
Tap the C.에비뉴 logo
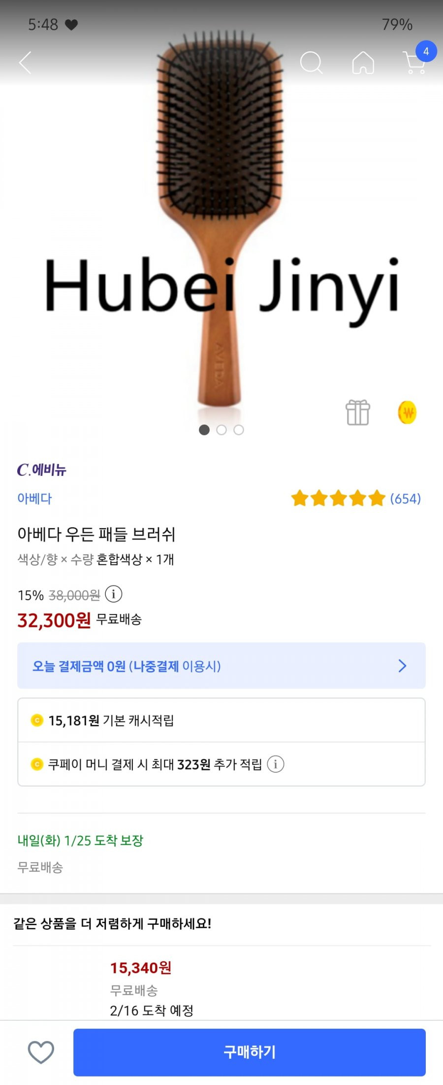click(41, 470)
